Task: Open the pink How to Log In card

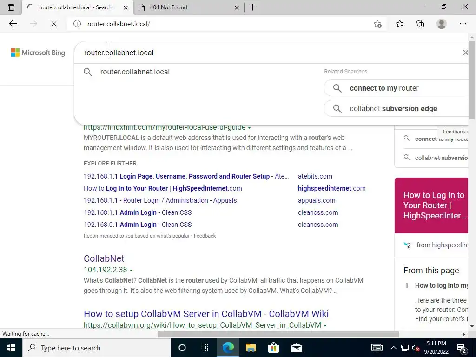Action: coord(431,205)
